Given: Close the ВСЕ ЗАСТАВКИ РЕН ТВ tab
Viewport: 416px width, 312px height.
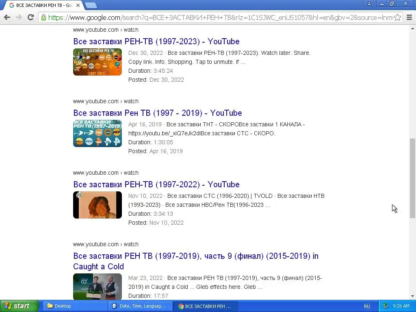Looking at the screenshot, I should pos(78,5).
